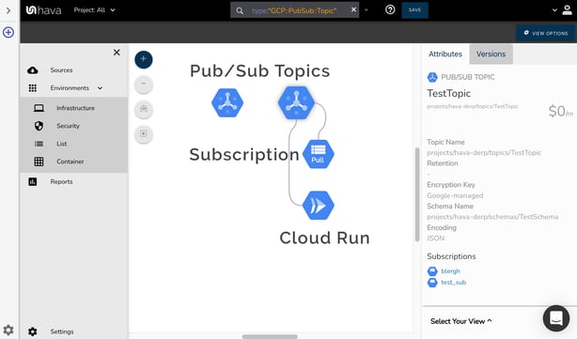Click the fourth canvas tool button

[x=144, y=134]
